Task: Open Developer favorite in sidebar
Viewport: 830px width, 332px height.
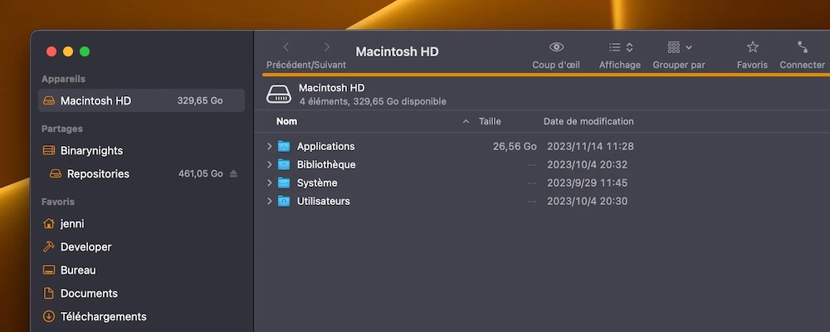Action: coord(85,247)
